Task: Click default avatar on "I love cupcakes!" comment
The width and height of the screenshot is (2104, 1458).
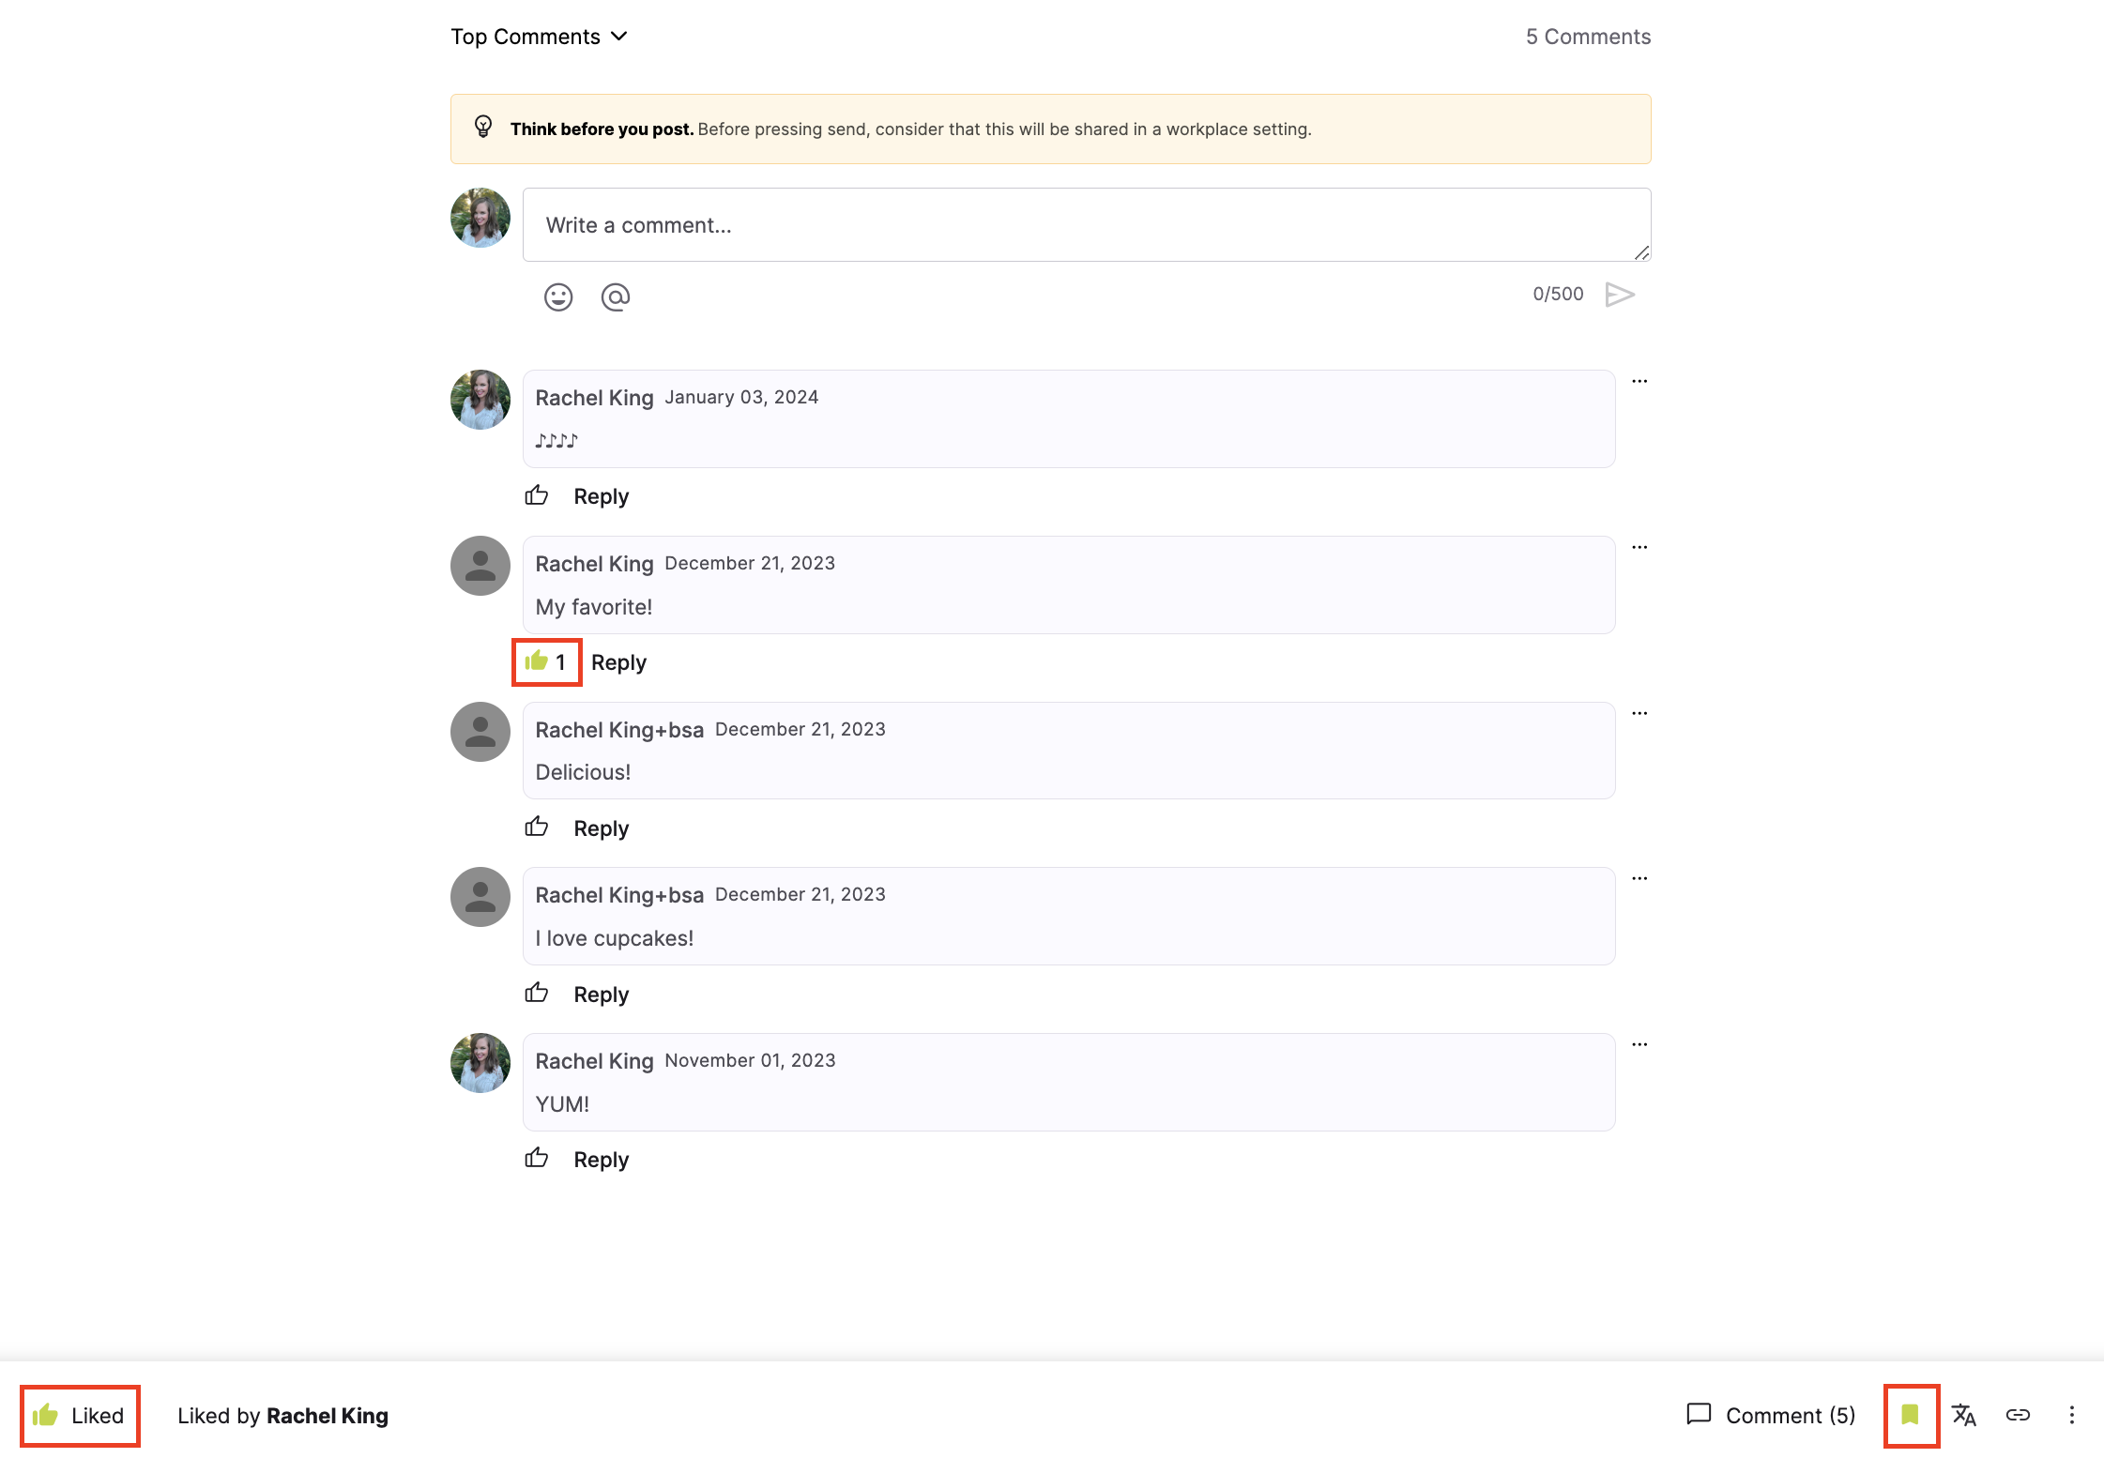Action: [x=480, y=897]
